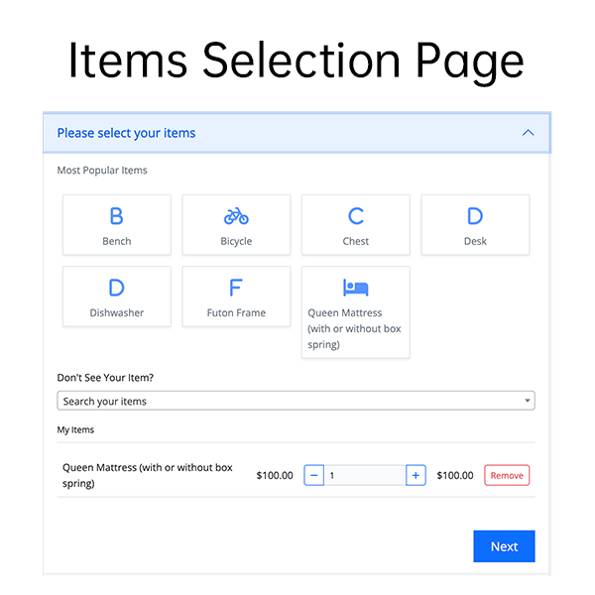Remove the Queen Mattress from My Items

507,476
